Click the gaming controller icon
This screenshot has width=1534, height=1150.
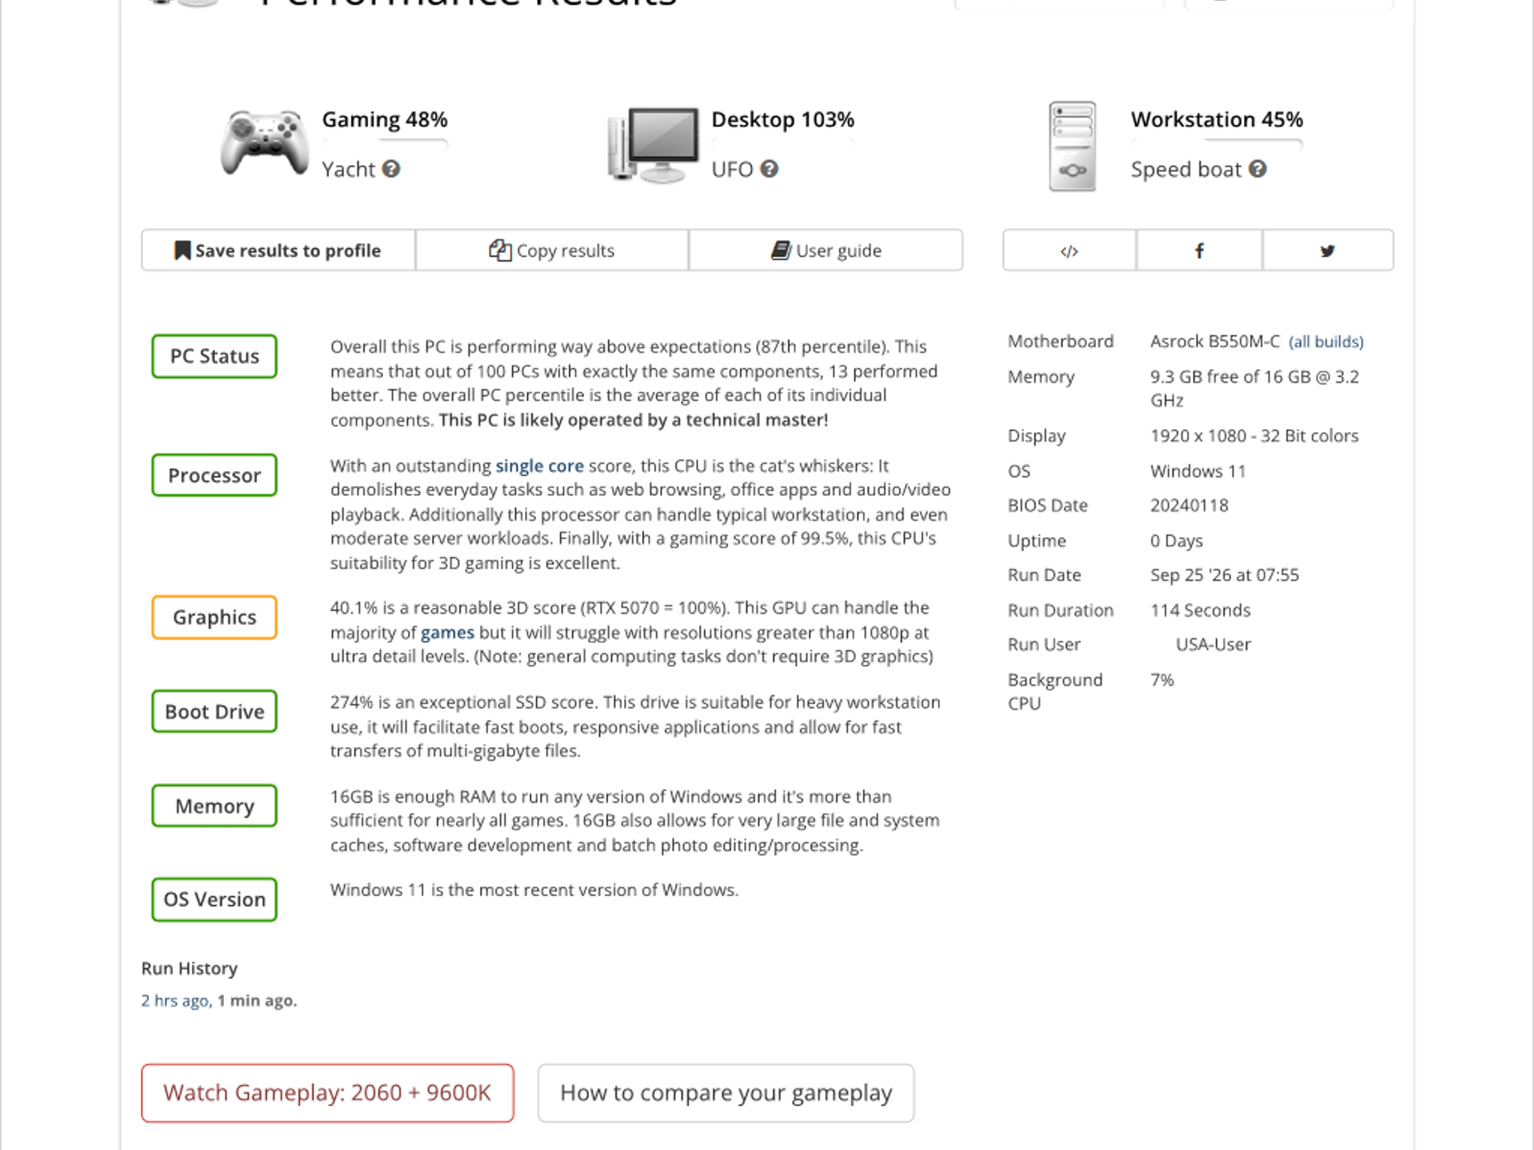tap(264, 144)
